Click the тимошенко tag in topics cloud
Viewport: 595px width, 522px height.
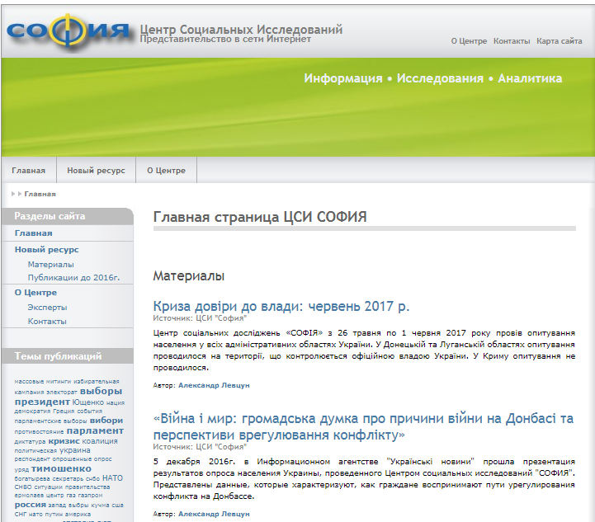click(62, 468)
